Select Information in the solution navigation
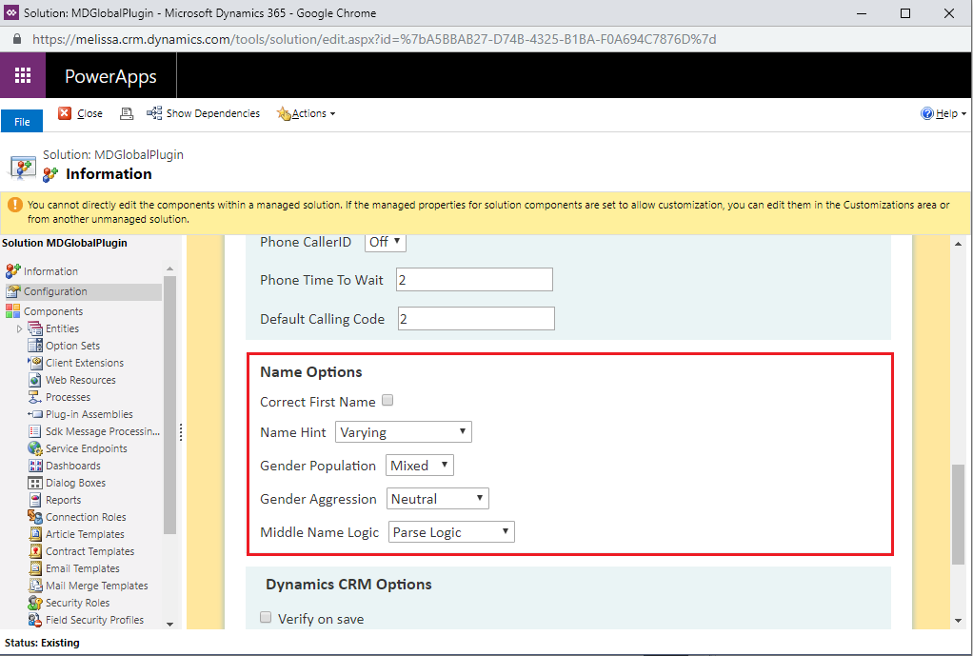 point(50,271)
